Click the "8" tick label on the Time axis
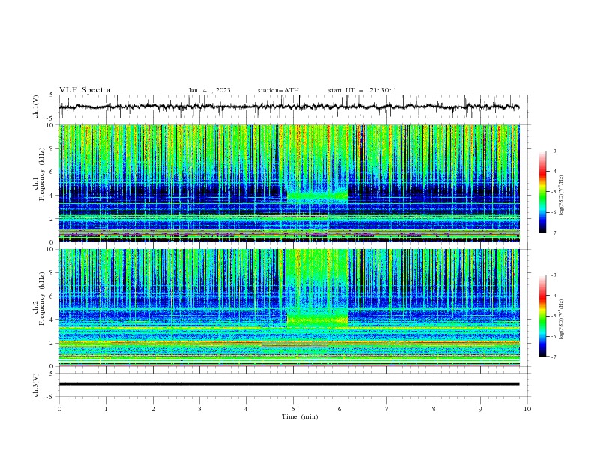This screenshot has height=459, width=594. (x=433, y=409)
